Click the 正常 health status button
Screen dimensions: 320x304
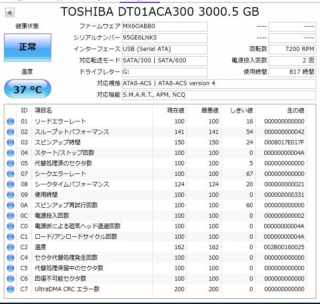click(28, 47)
